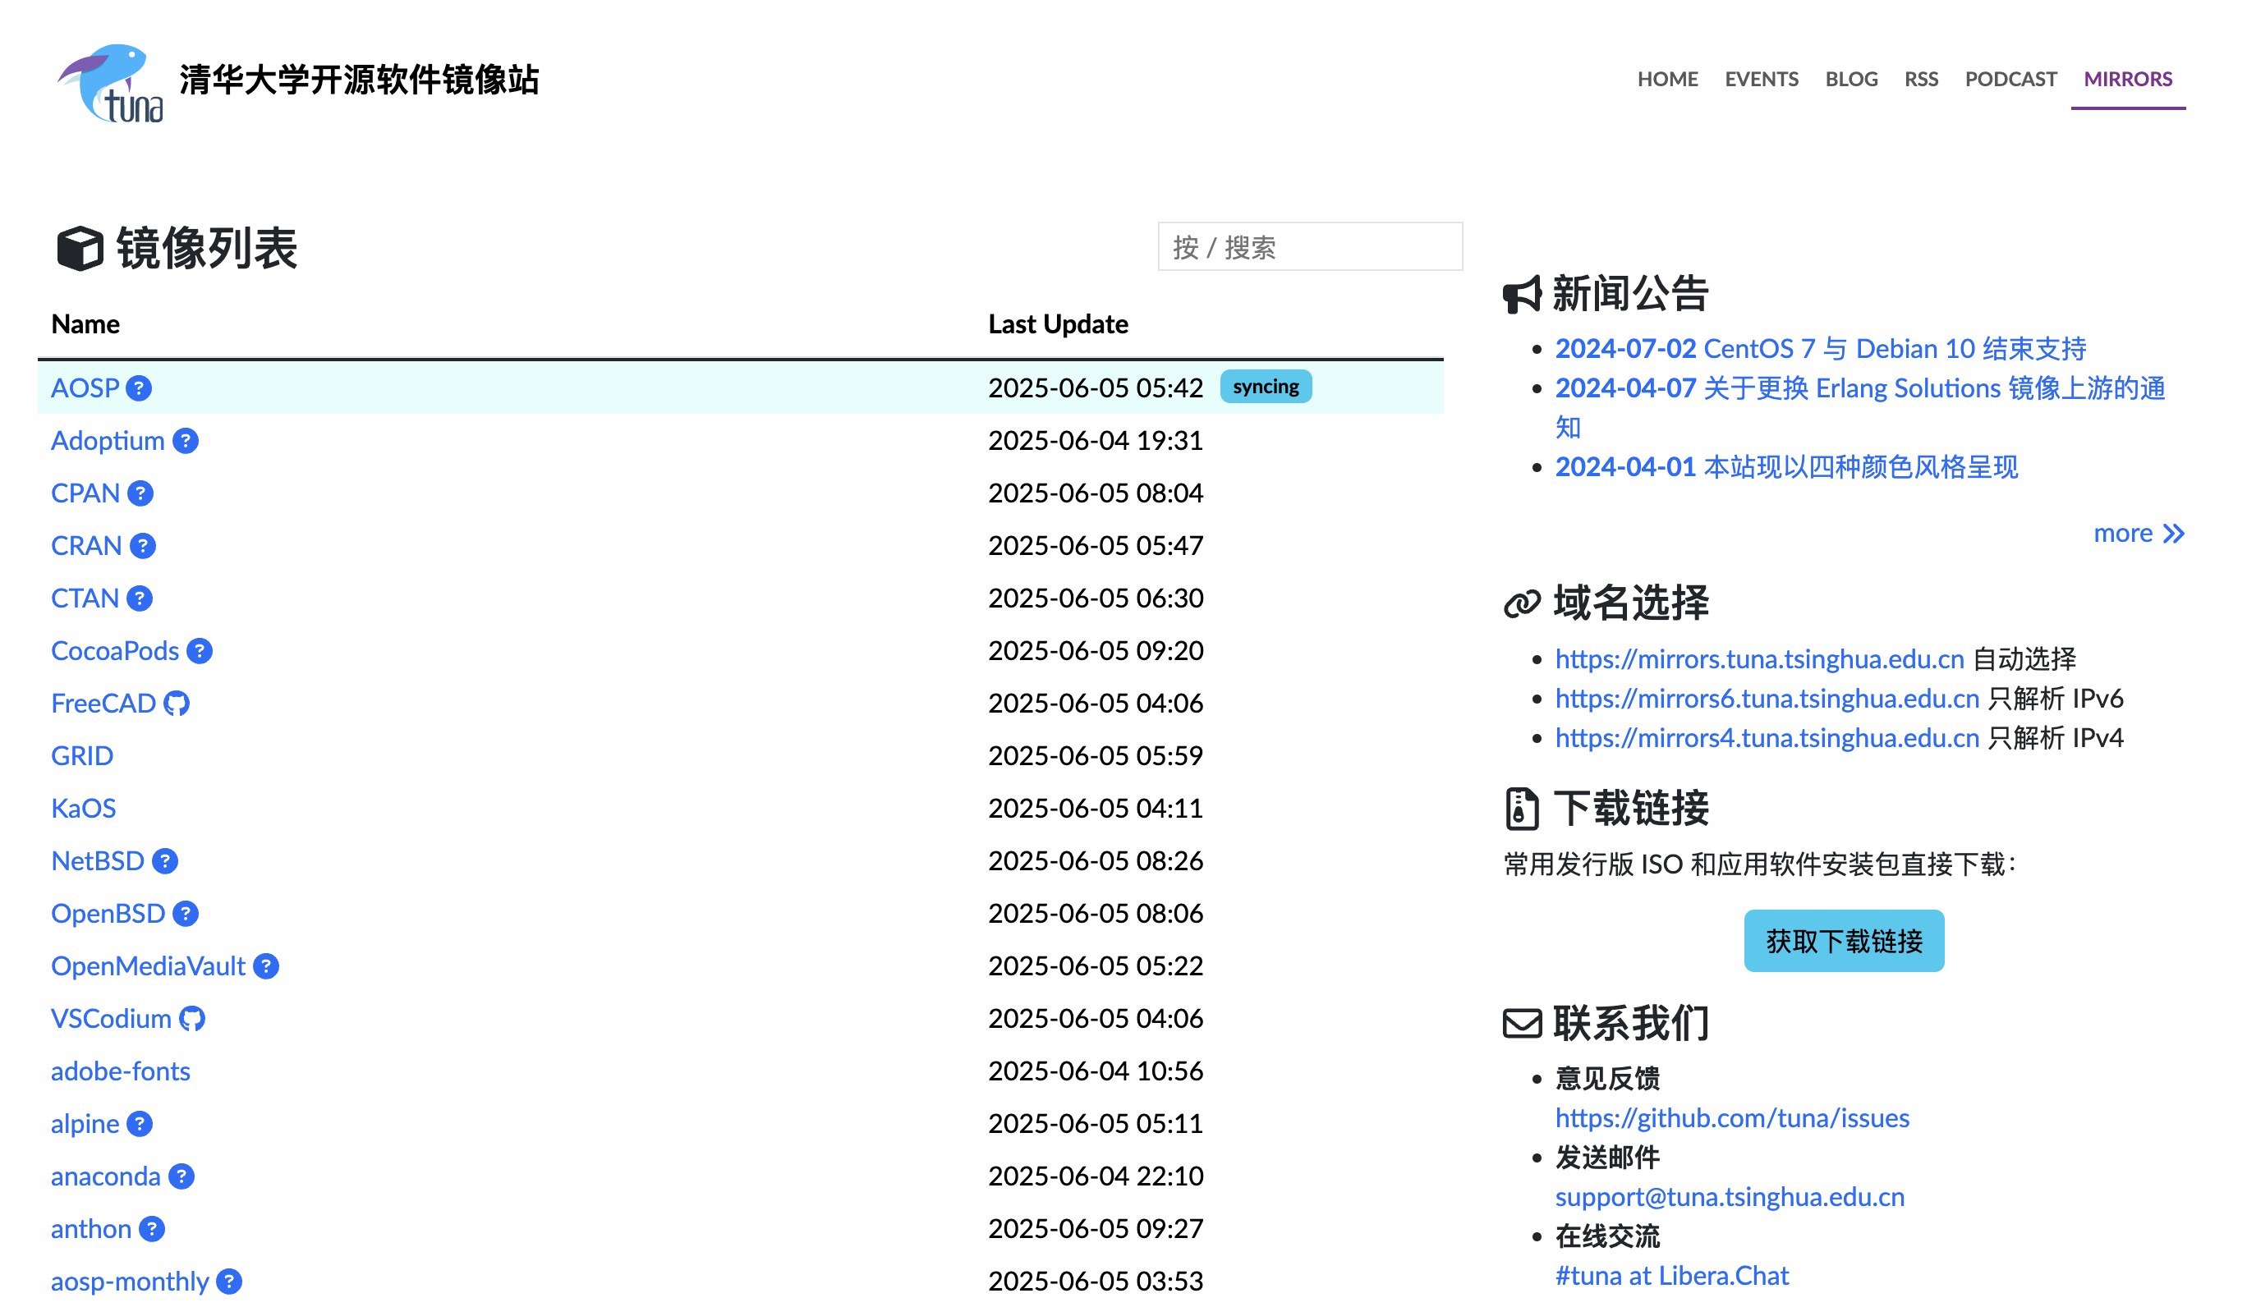Click the aosp-monthly help icon
Screen dimensions: 2247x1307
coord(229,1282)
